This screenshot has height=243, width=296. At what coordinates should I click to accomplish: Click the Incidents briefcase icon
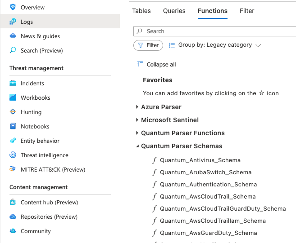tap(13, 83)
